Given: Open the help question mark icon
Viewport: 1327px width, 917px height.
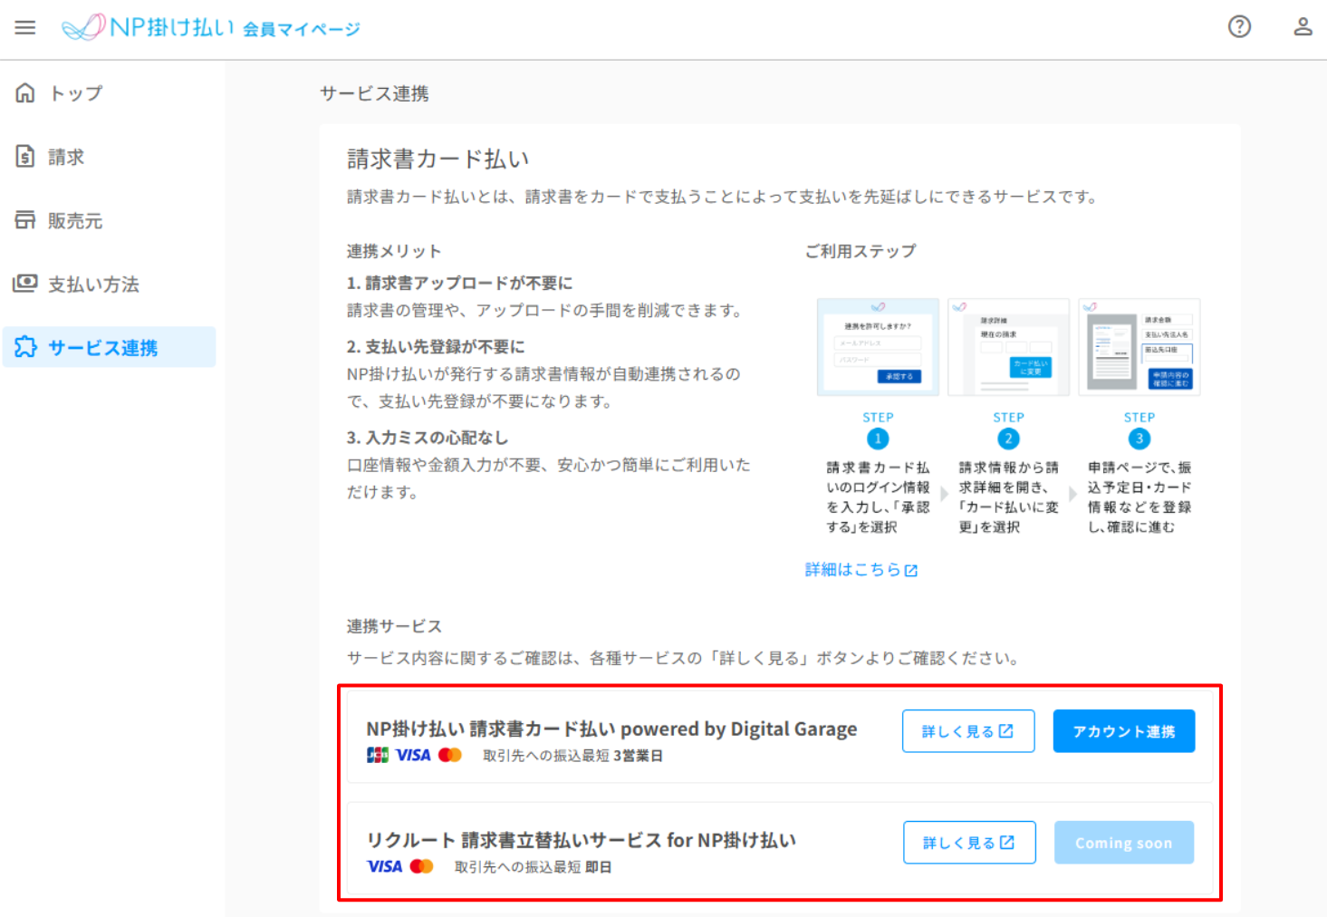Looking at the screenshot, I should (x=1239, y=27).
